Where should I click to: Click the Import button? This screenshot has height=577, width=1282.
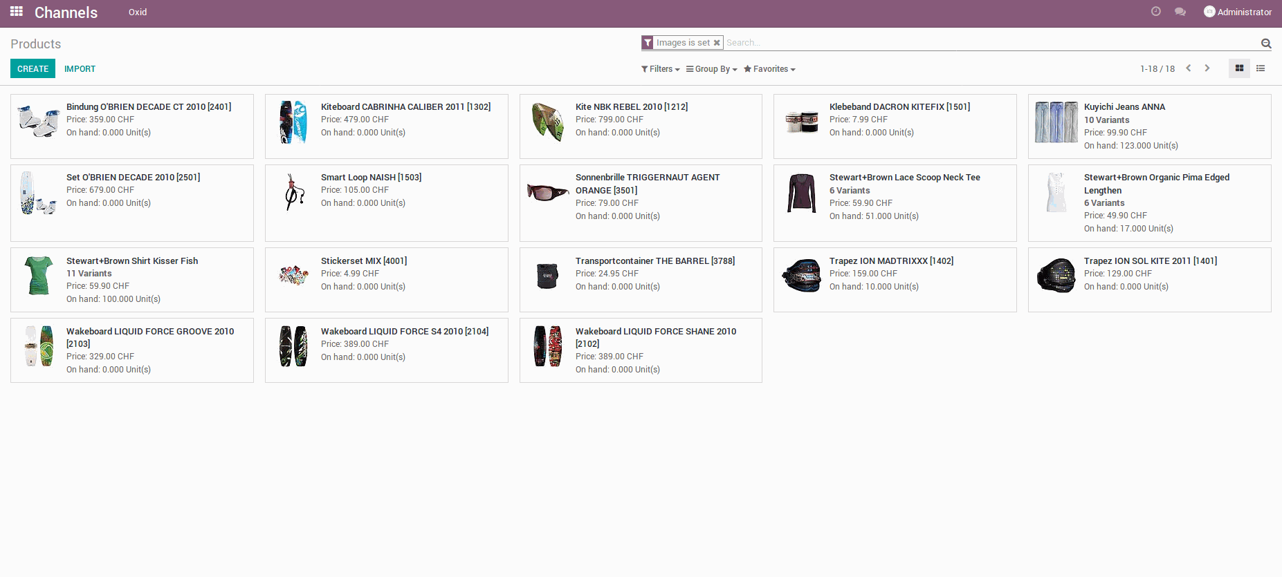pyautogui.click(x=80, y=69)
